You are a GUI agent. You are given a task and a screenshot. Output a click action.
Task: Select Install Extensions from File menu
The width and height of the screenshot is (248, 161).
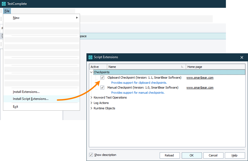26,92
